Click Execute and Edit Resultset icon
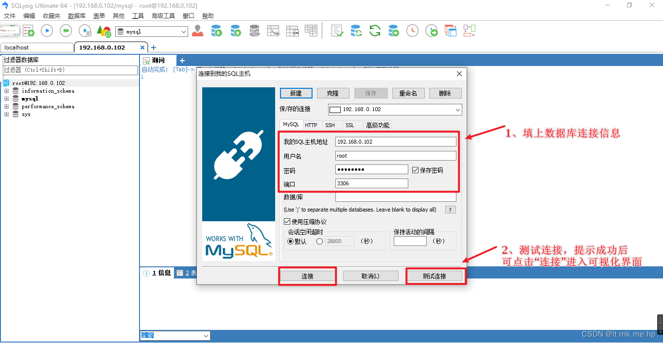The image size is (663, 343). pyautogui.click(x=85, y=31)
